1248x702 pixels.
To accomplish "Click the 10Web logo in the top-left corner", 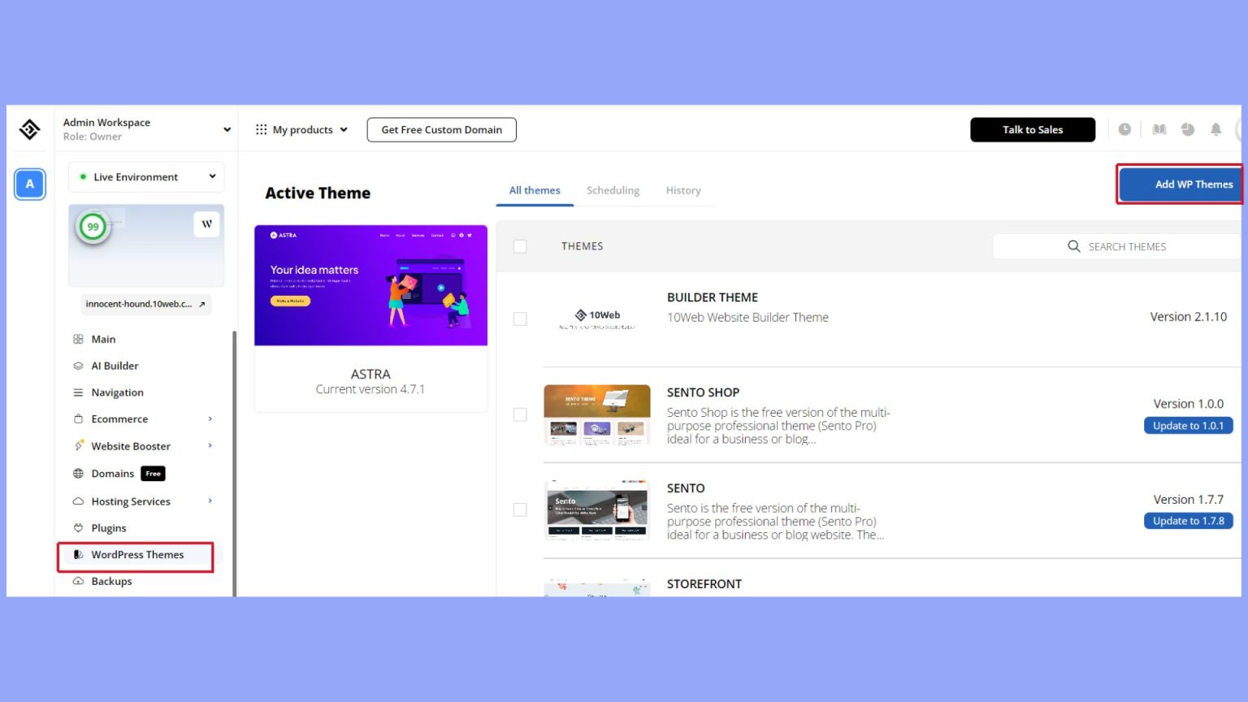I will (x=29, y=128).
